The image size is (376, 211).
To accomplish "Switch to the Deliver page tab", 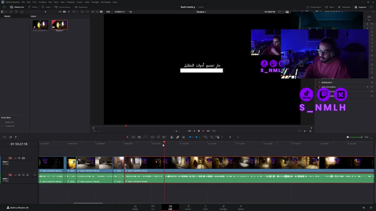I will 241,207.
